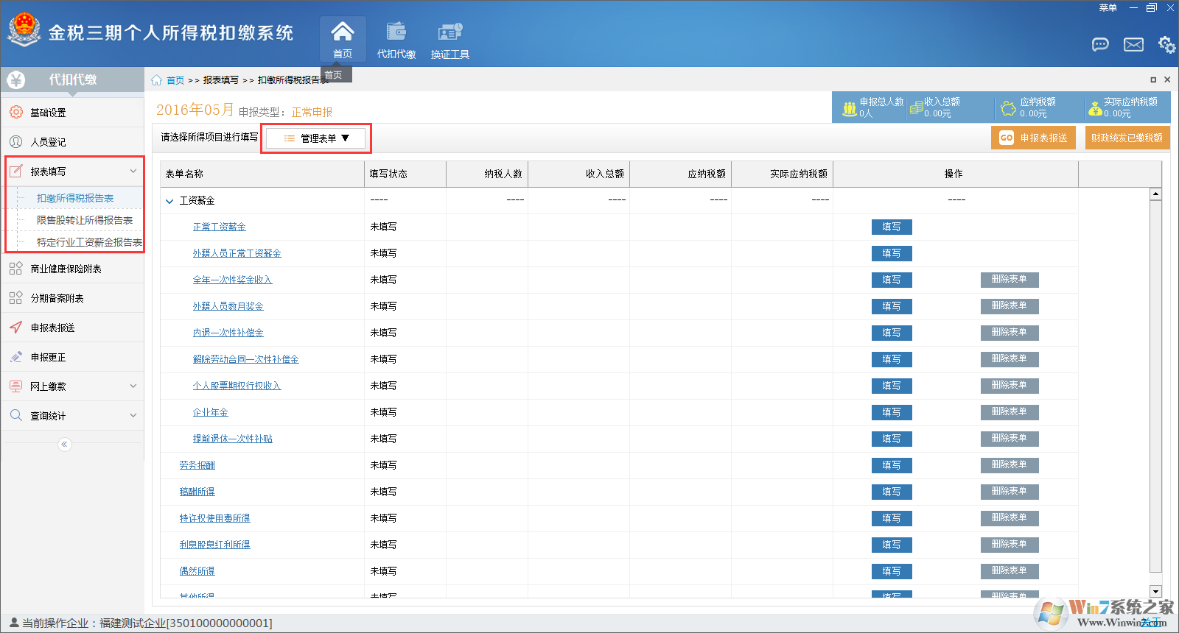1179x633 pixels.
Task: Click 删除表单 for 劳务报酬 row
Action: coord(1009,464)
